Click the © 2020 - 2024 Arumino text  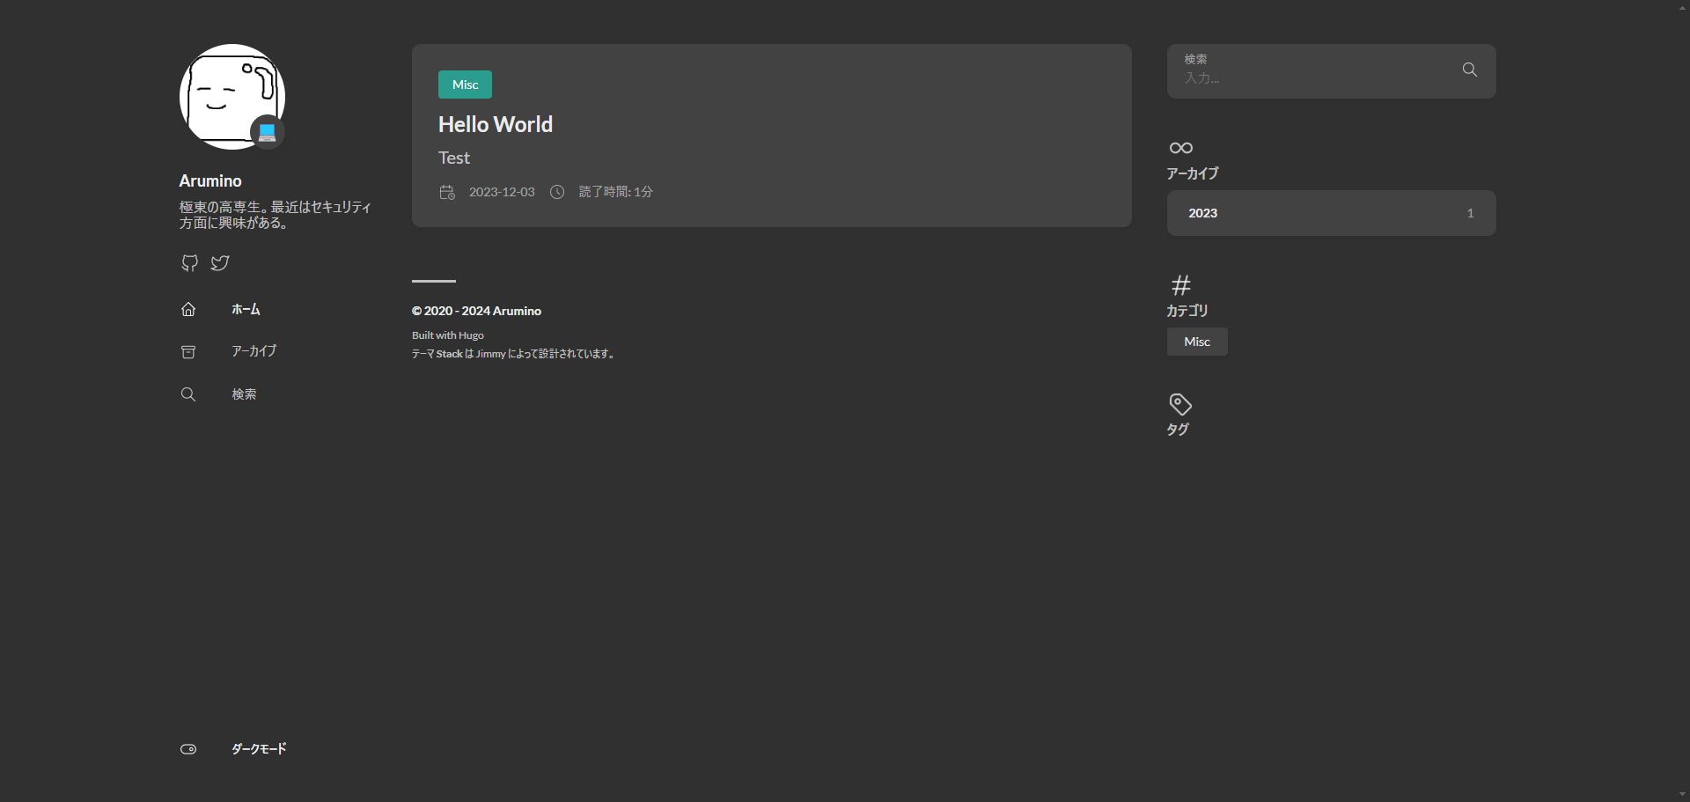point(476,311)
